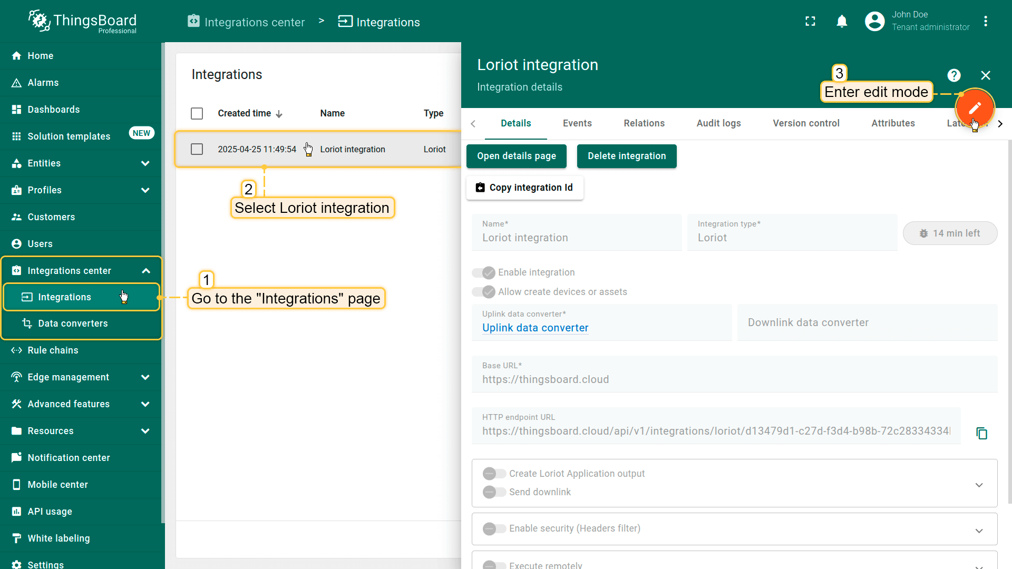Check the Loriot integration row checkbox
Screen dimensions: 1012x569
click(197, 150)
